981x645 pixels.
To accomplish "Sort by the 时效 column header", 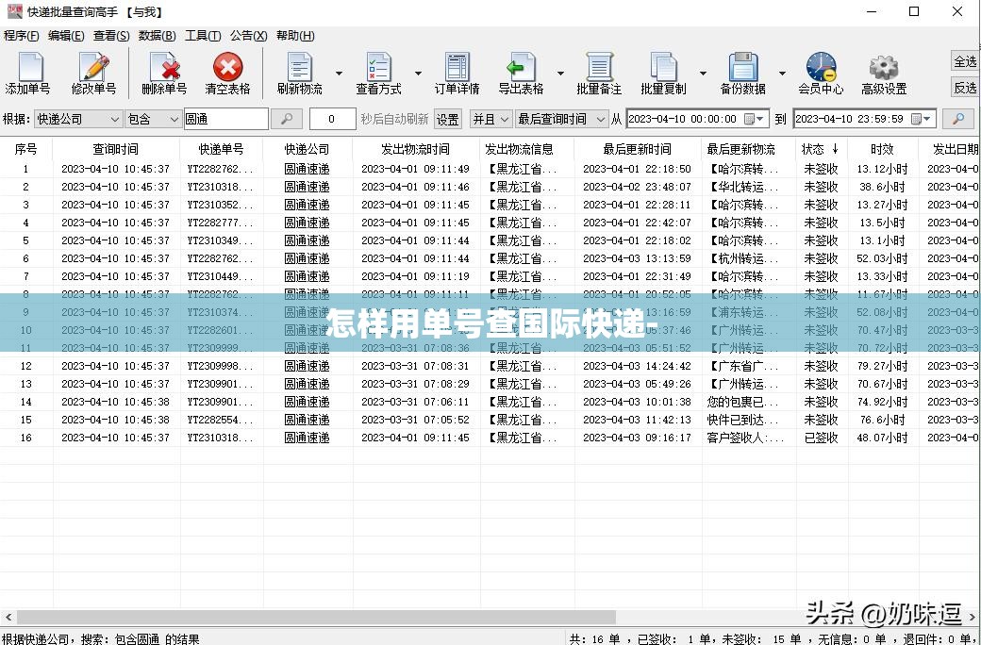I will pos(882,149).
